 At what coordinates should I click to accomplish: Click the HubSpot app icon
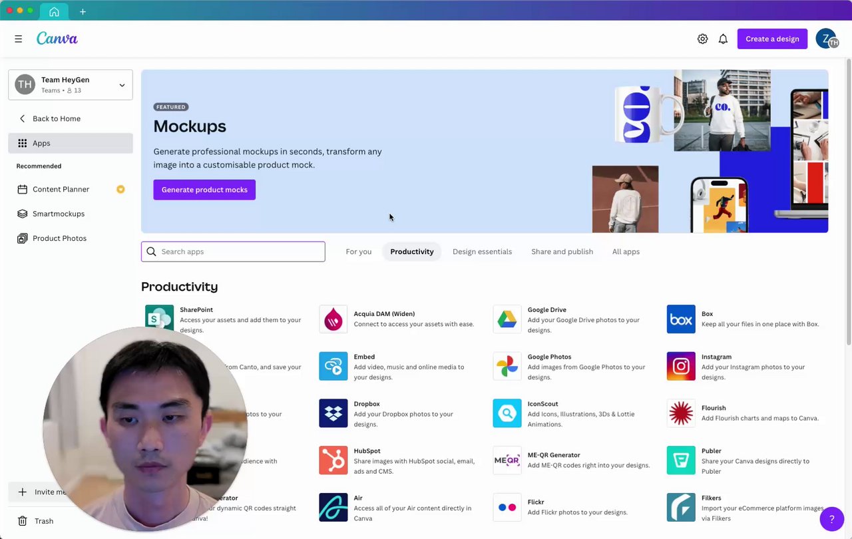tap(333, 460)
